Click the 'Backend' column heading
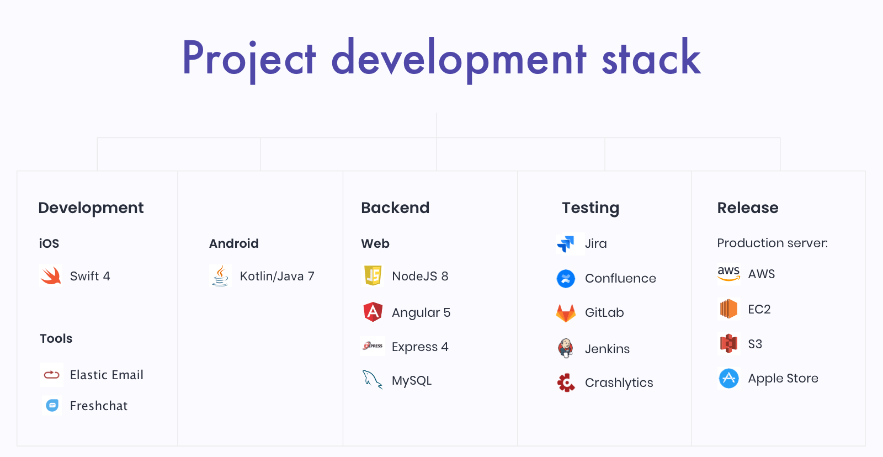This screenshot has height=457, width=883. point(395,208)
